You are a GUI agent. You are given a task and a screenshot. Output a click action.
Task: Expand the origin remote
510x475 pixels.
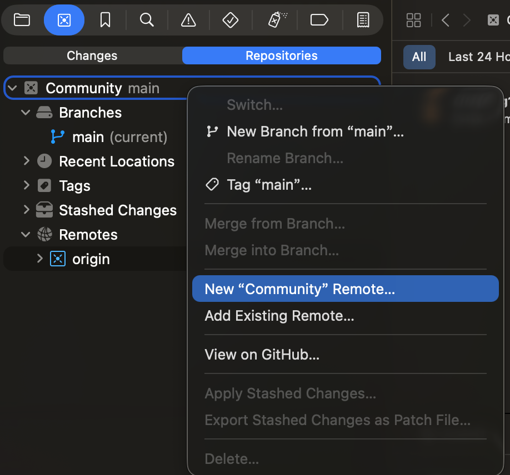pyautogui.click(x=39, y=259)
